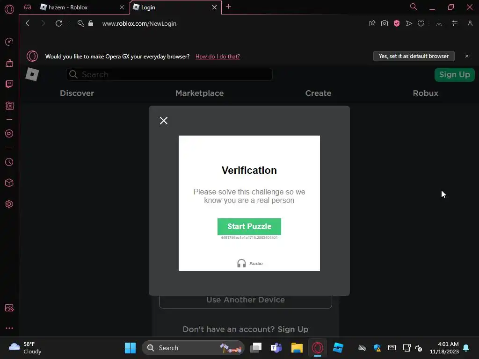Screen dimensions: 479x359
Task: Select the Login tab
Action: [171, 7]
